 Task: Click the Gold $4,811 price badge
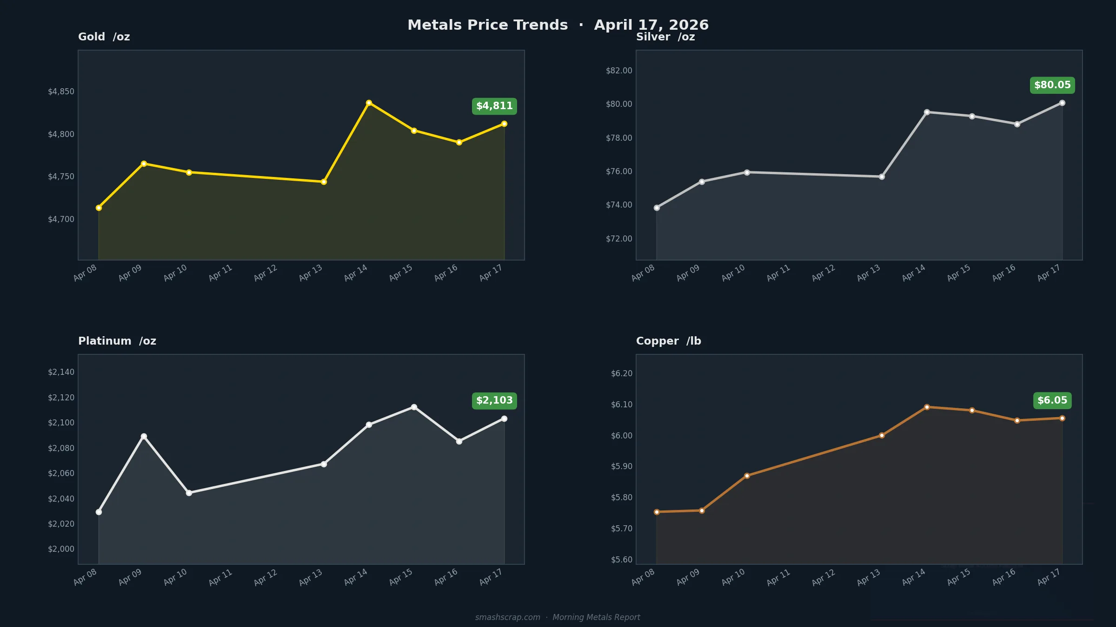click(x=494, y=106)
